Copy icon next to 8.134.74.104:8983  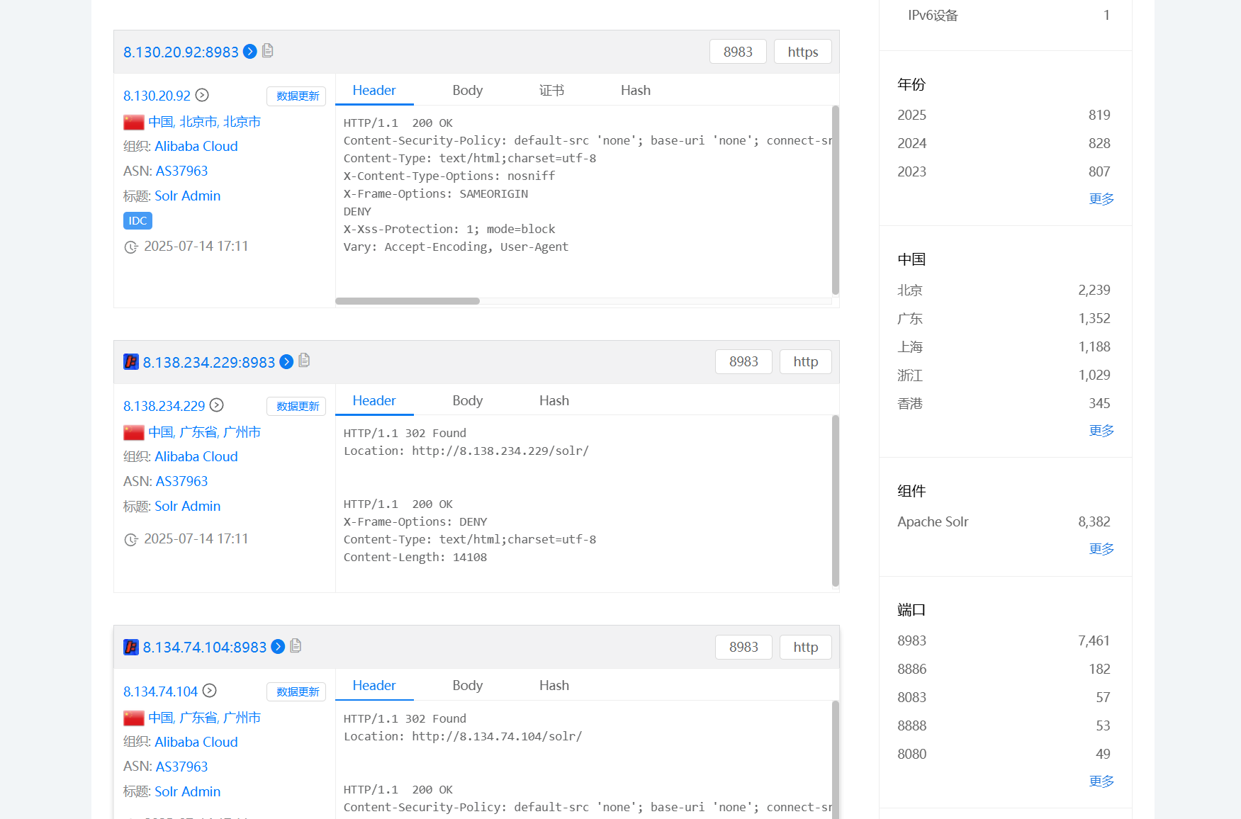[296, 645]
